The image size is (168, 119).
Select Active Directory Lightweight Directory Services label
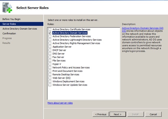click(77, 40)
